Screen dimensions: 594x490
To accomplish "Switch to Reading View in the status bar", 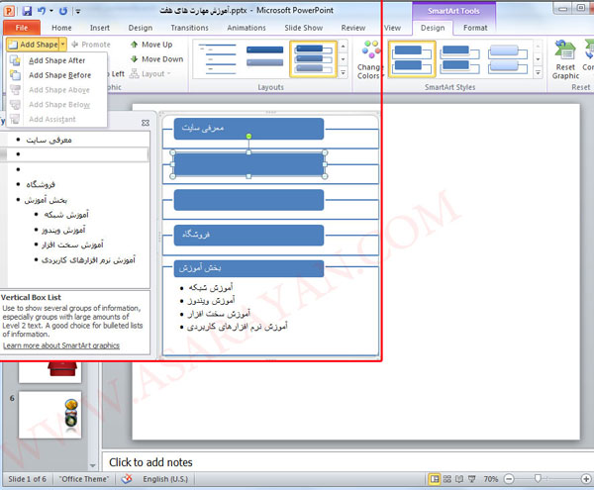I will tap(459, 479).
